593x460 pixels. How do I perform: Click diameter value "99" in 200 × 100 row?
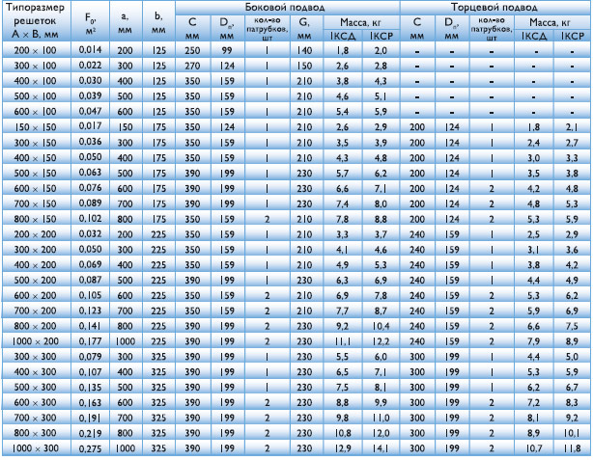pyautogui.click(x=227, y=50)
